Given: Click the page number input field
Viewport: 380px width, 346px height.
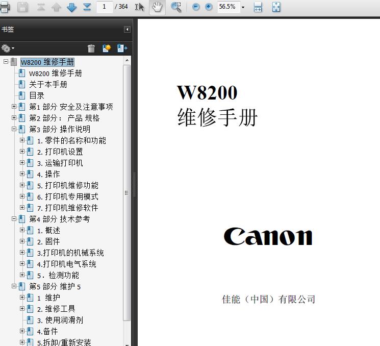Looking at the screenshot, I should coord(105,7).
